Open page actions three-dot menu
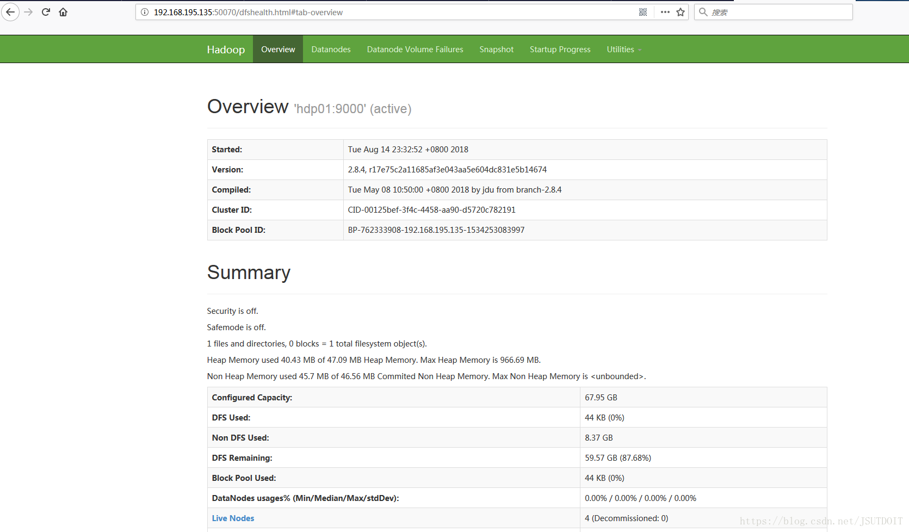This screenshot has width=909, height=532. (665, 12)
